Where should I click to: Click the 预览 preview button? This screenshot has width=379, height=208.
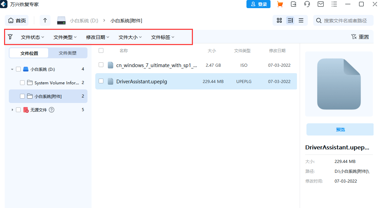[x=340, y=129]
